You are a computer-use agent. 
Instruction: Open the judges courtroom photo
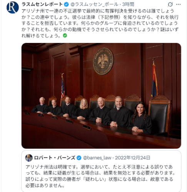101,96
